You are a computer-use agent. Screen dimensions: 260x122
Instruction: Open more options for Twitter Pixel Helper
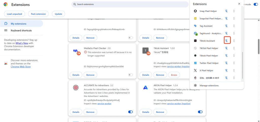pos(234,63)
